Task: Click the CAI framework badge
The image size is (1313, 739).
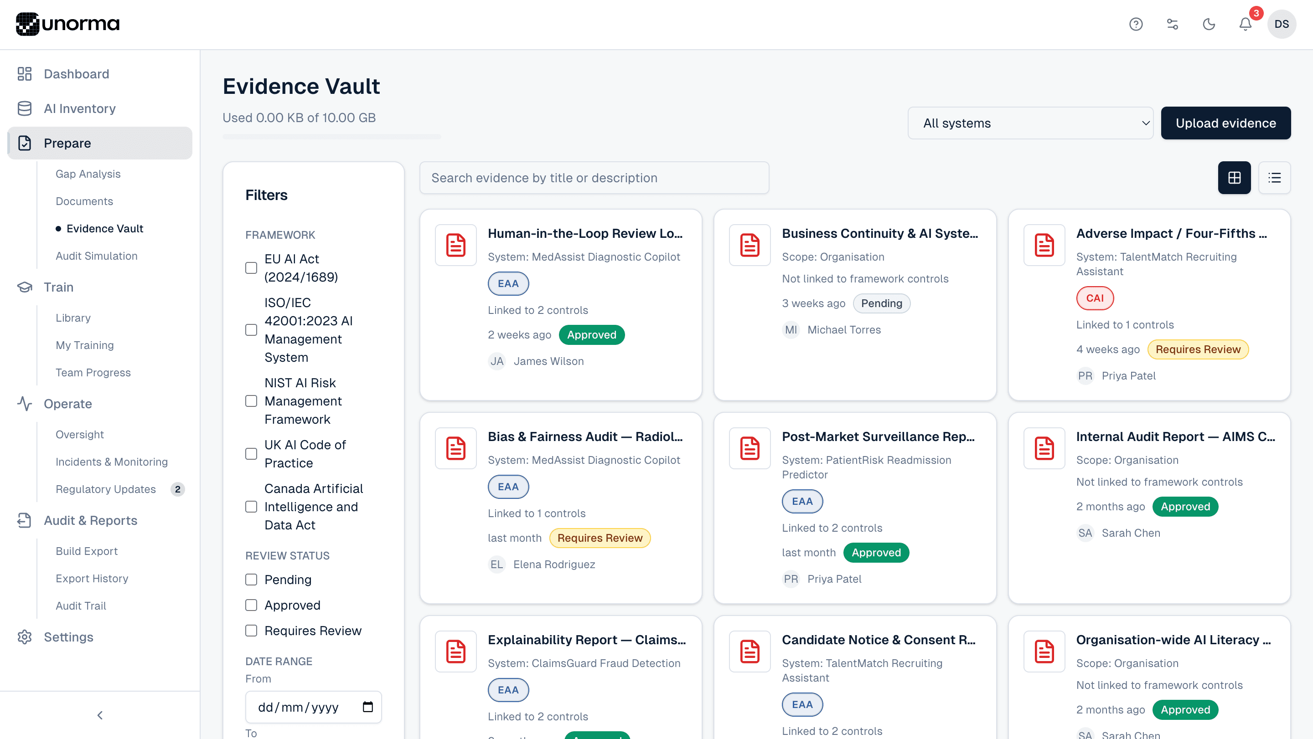Action: point(1094,298)
